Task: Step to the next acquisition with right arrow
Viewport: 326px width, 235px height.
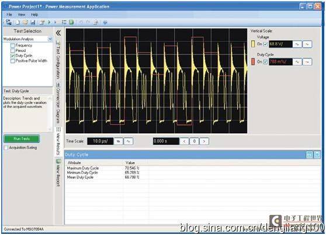Action: tap(204, 141)
